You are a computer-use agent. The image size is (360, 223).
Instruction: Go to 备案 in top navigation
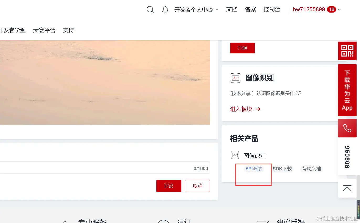[x=251, y=9]
